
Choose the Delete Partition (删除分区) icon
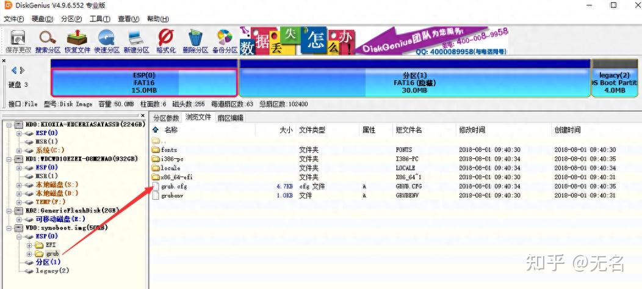click(195, 42)
